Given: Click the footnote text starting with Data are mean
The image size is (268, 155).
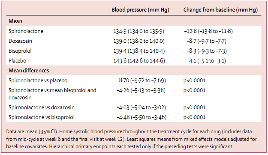Looking at the screenshot, I should (x=132, y=139).
